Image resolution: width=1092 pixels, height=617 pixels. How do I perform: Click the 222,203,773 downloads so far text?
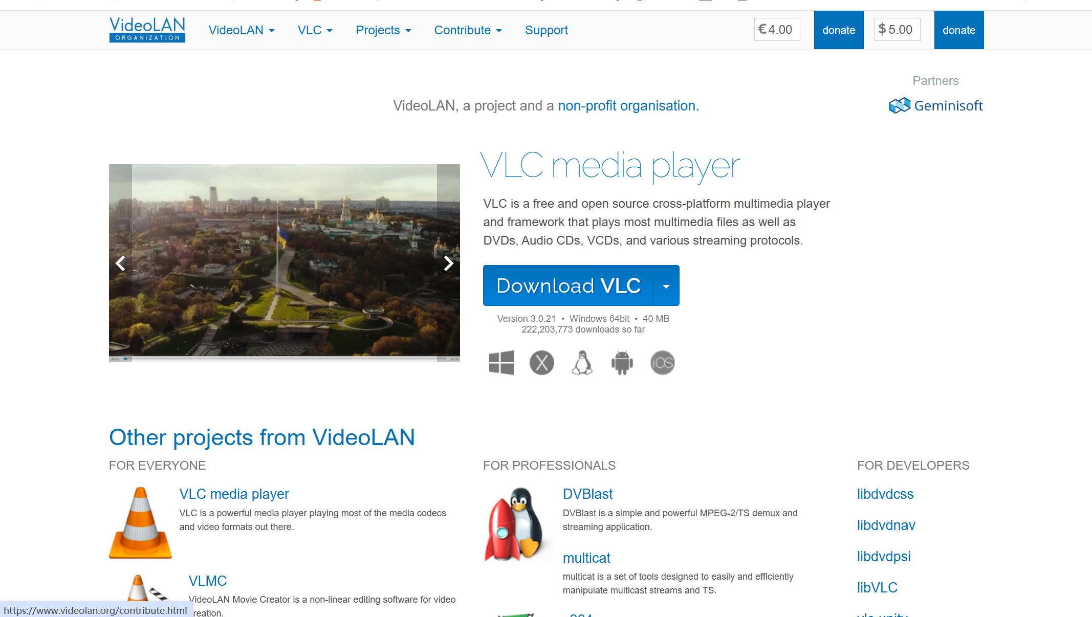583,329
